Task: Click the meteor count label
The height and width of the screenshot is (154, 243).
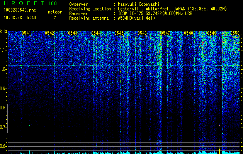Action: [55, 12]
